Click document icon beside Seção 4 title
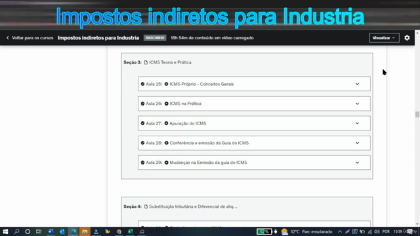This screenshot has height=236, width=420. [146, 206]
